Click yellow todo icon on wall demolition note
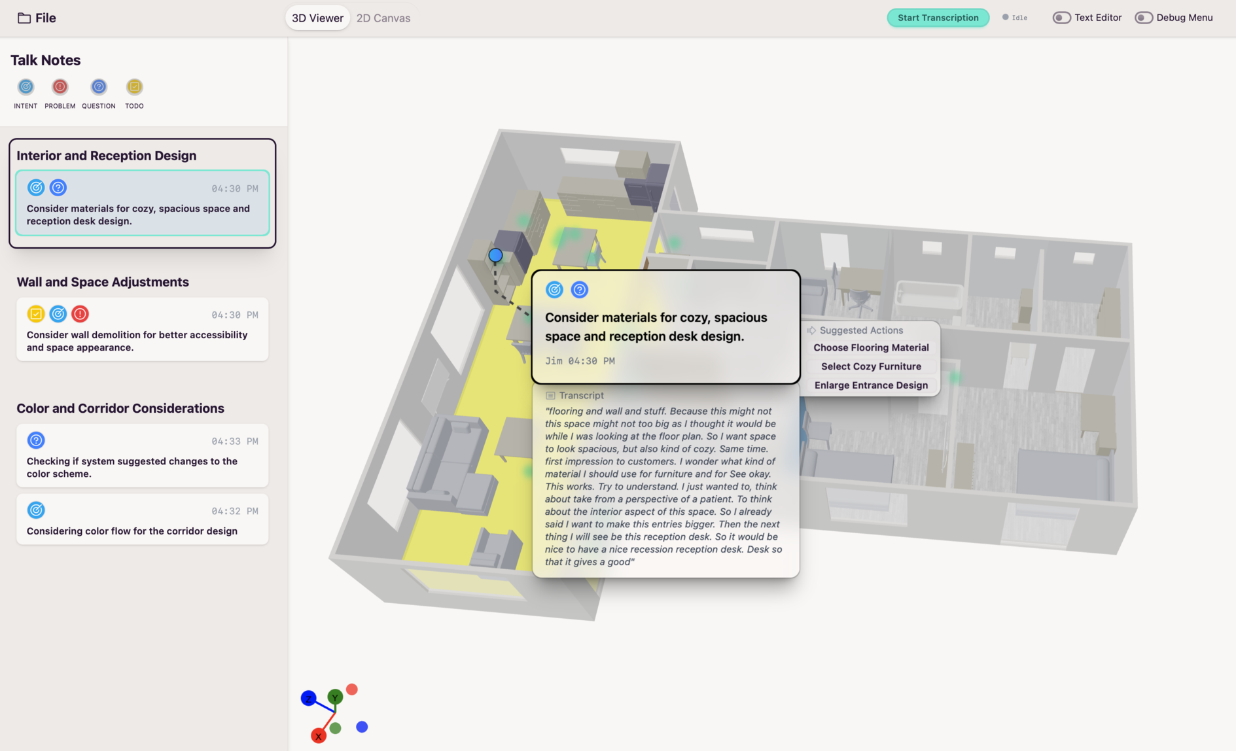 point(36,314)
